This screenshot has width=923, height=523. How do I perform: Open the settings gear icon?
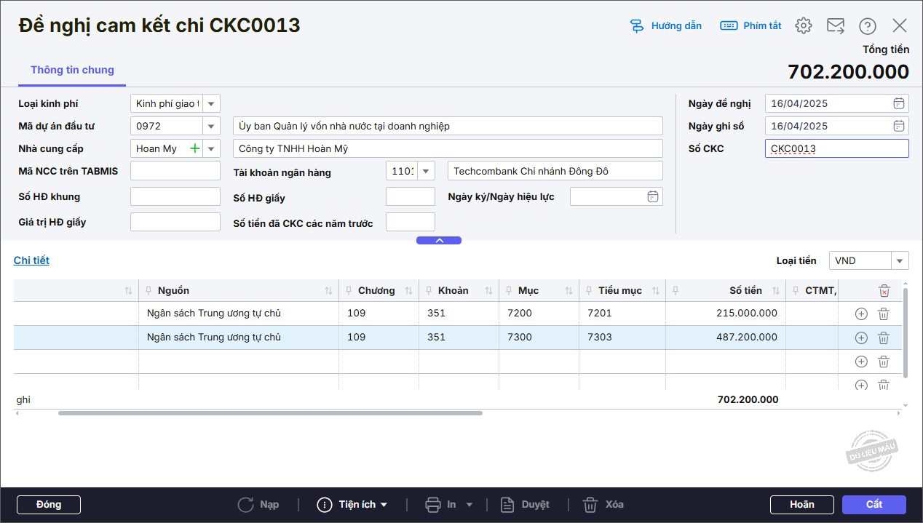803,26
